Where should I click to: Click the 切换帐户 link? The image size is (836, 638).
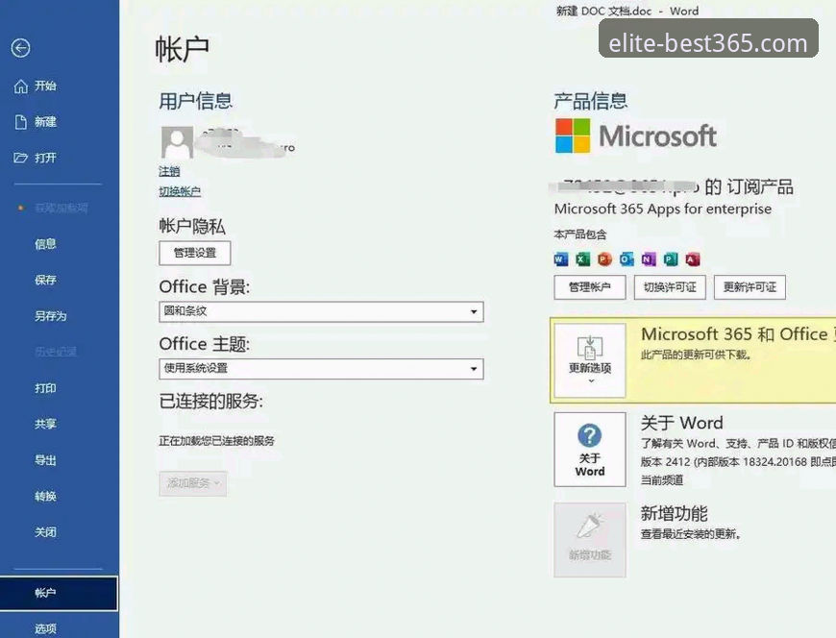click(180, 191)
